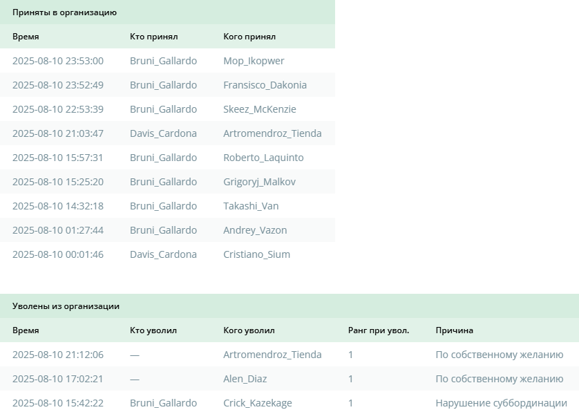
Task: Click the 'Кто принял' column header
Action: coord(153,37)
